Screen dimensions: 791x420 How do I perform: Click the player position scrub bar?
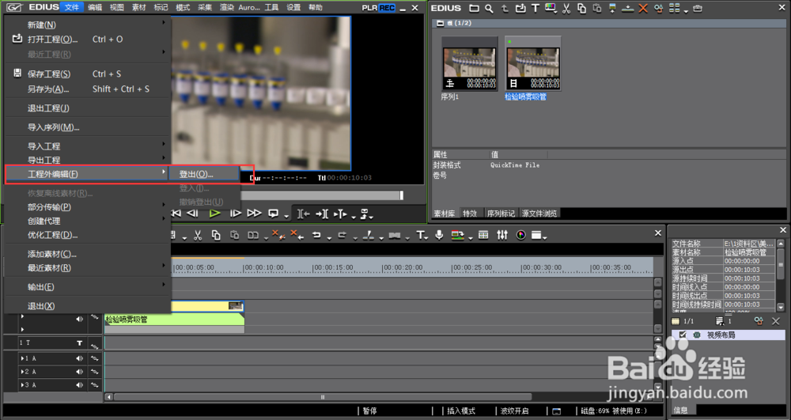(x=321, y=195)
